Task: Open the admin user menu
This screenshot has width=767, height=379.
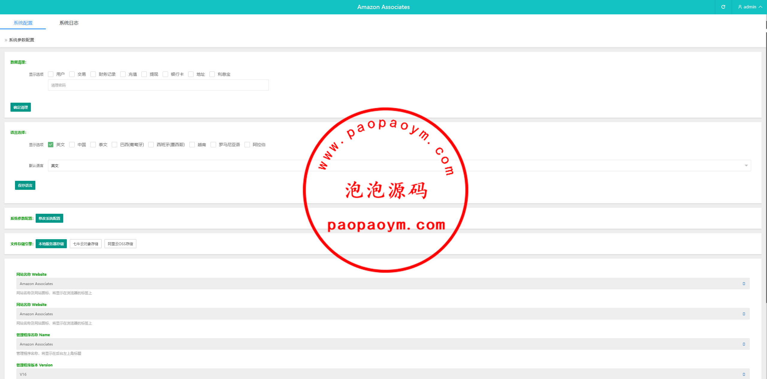Action: click(x=750, y=7)
